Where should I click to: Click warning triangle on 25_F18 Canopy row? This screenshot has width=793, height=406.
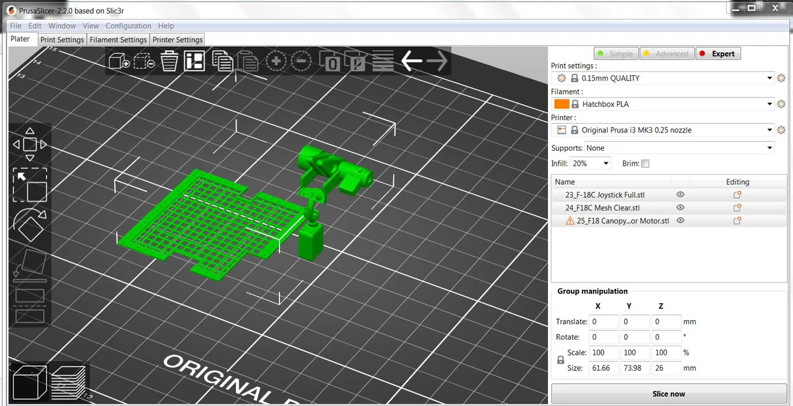570,221
